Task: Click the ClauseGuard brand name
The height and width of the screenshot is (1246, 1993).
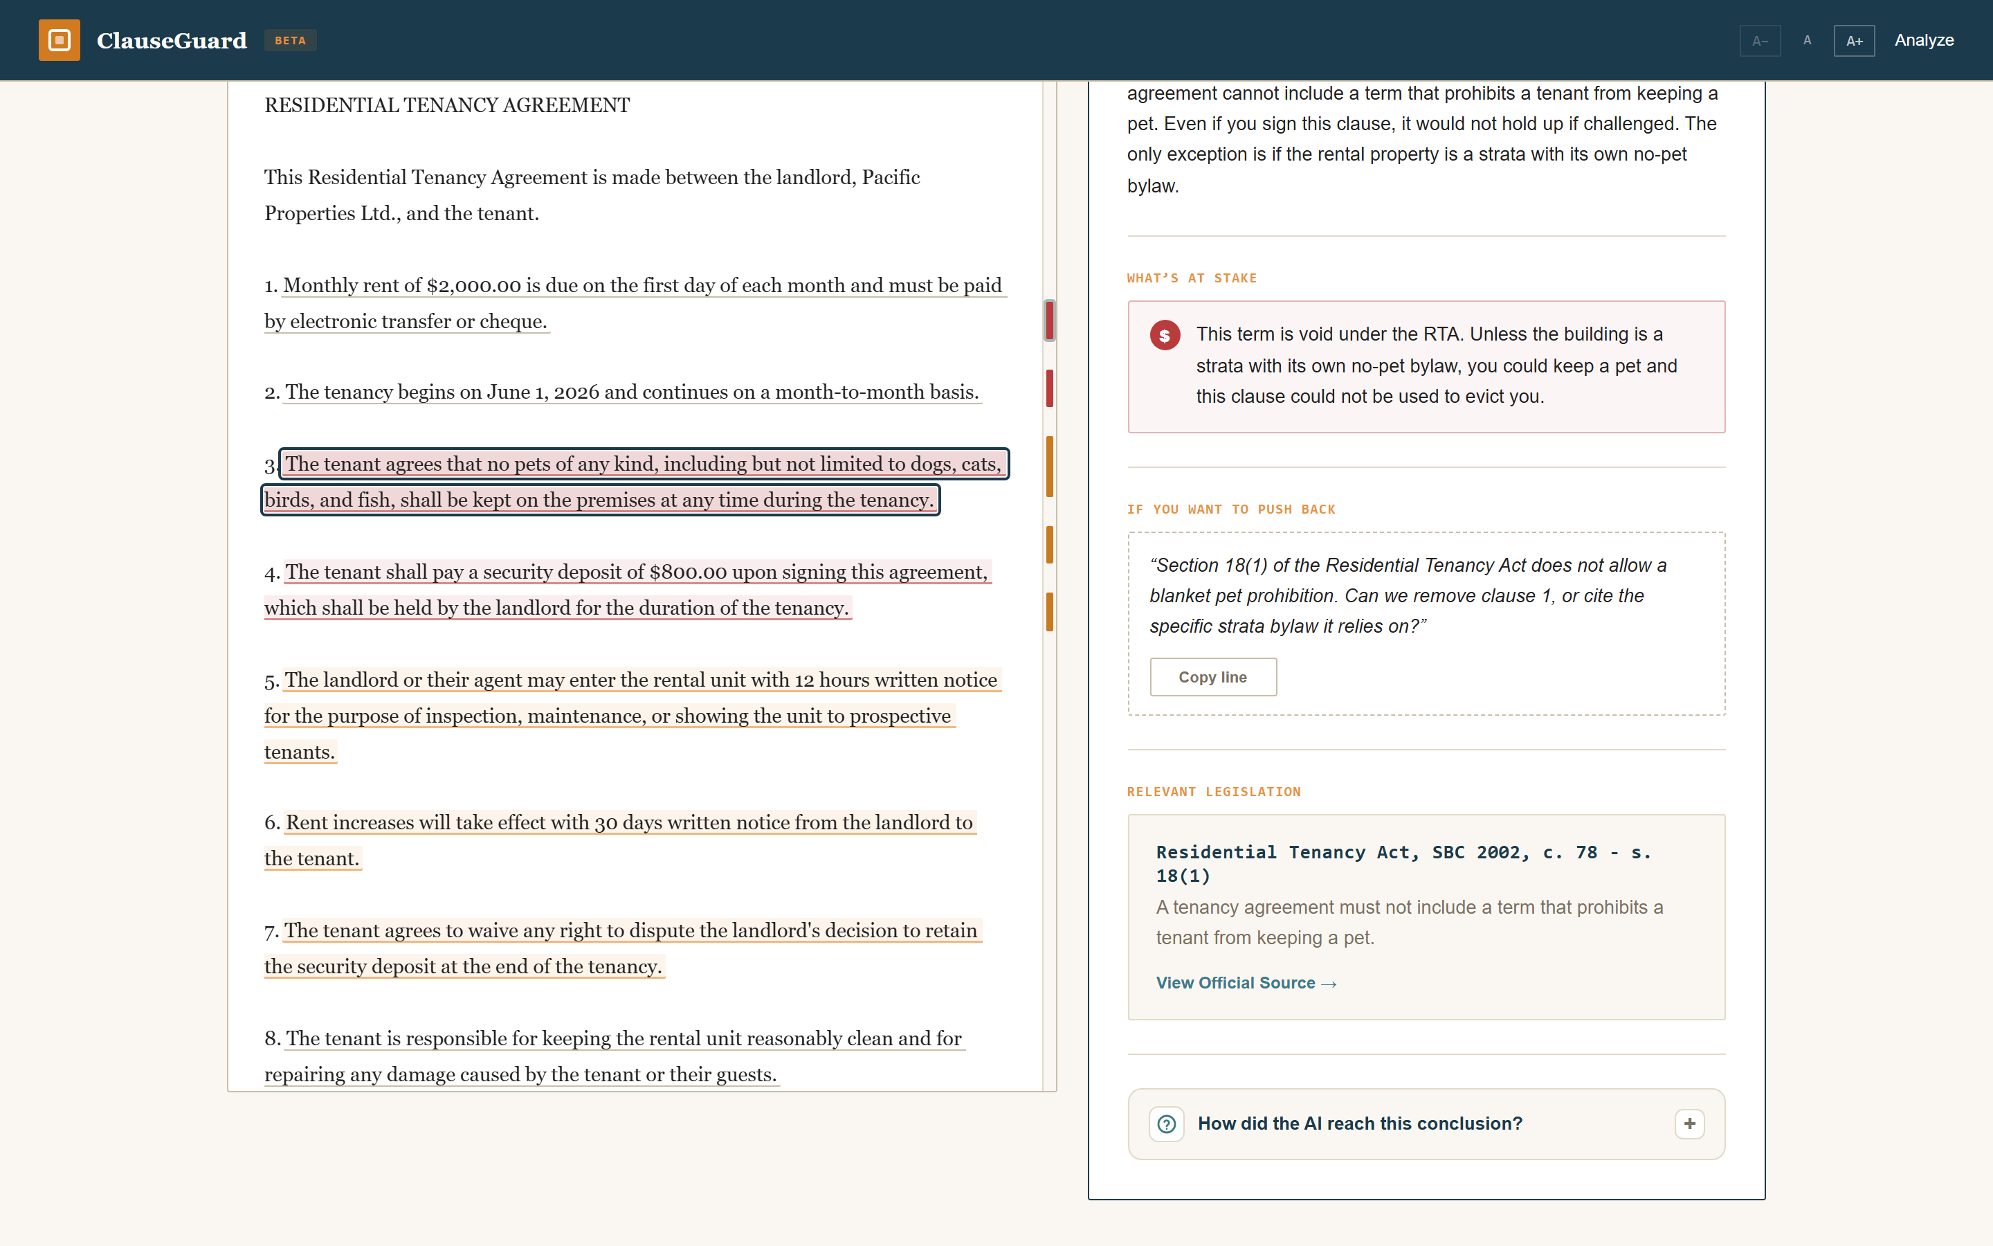Action: 172,40
